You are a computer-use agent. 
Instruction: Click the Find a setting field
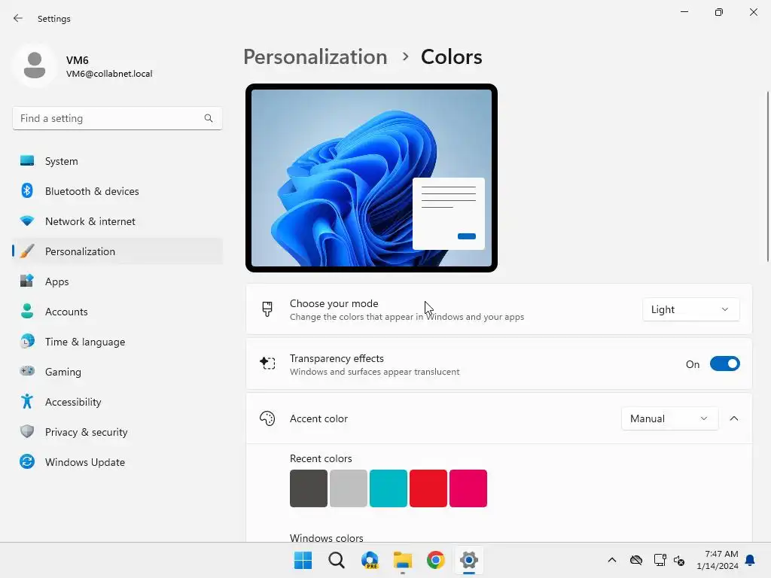[117, 118]
